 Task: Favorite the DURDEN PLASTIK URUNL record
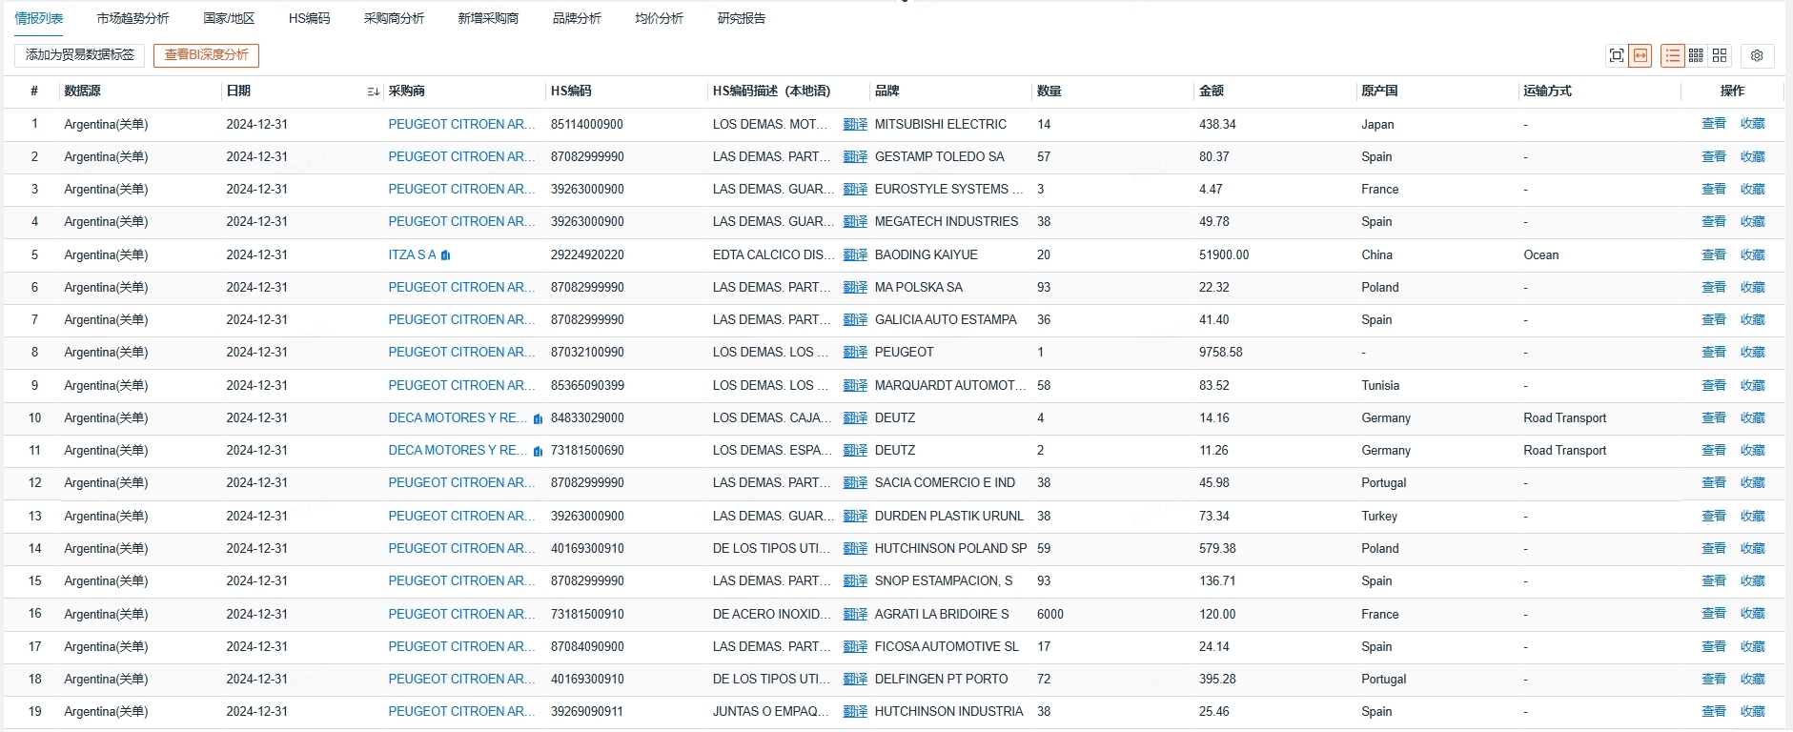point(1753,516)
